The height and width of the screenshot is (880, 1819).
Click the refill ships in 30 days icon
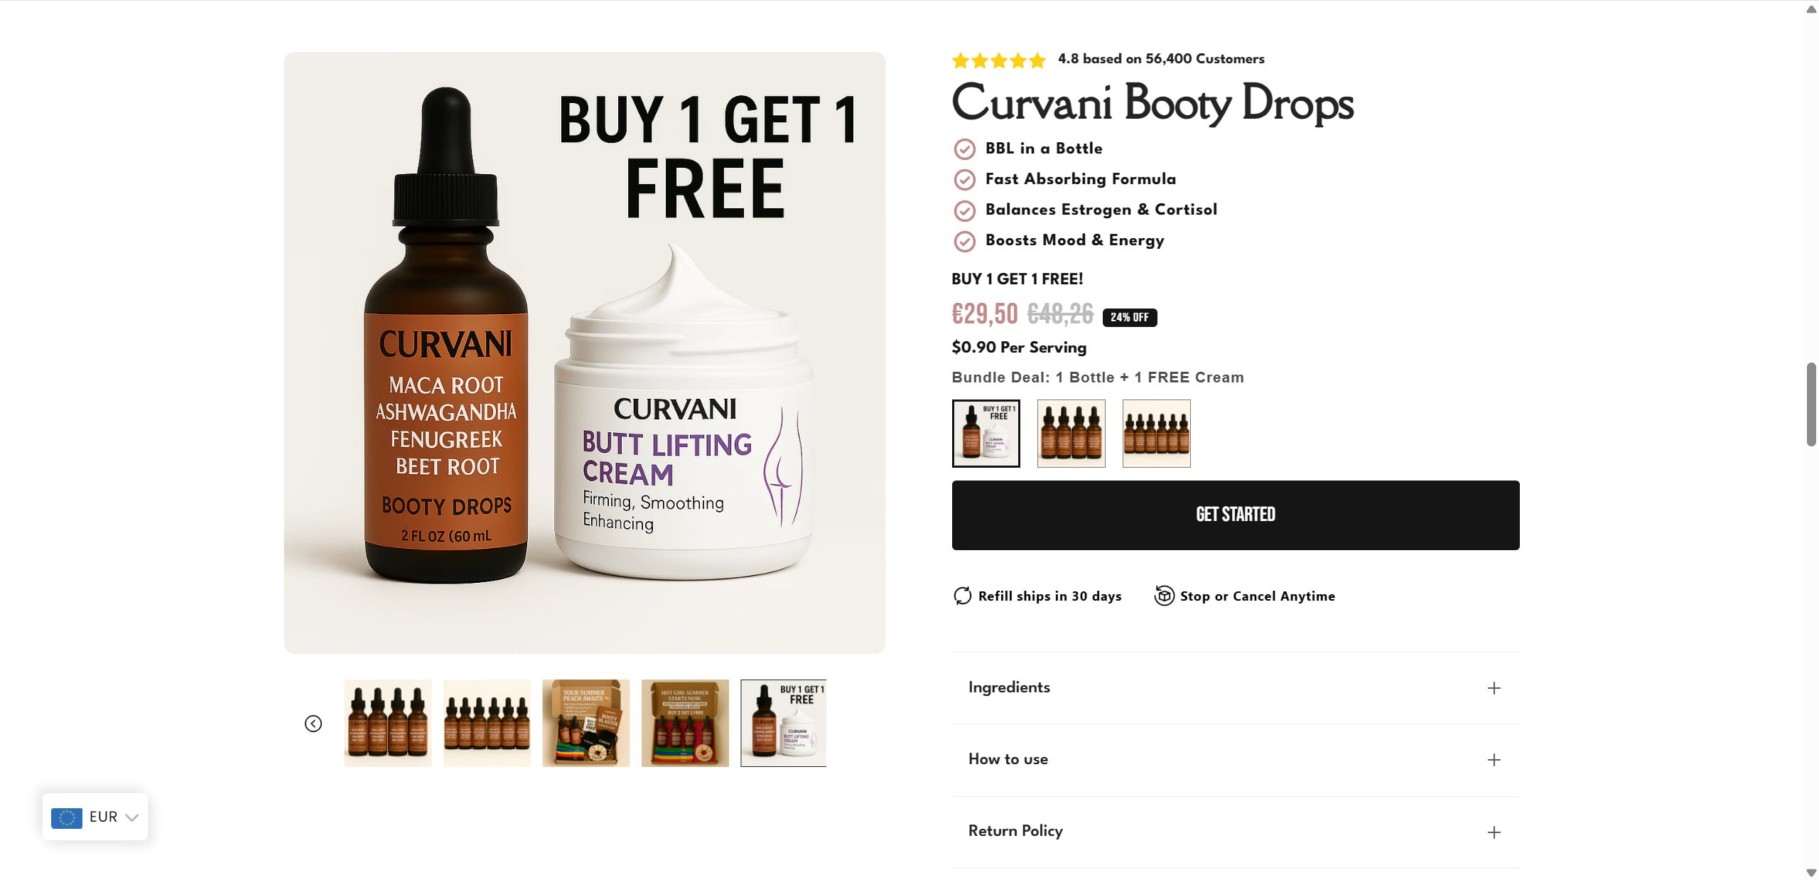coord(962,596)
